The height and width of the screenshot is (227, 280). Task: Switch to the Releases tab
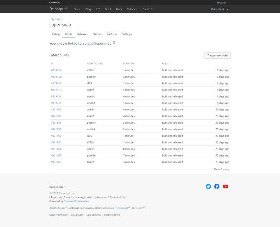click(82, 34)
